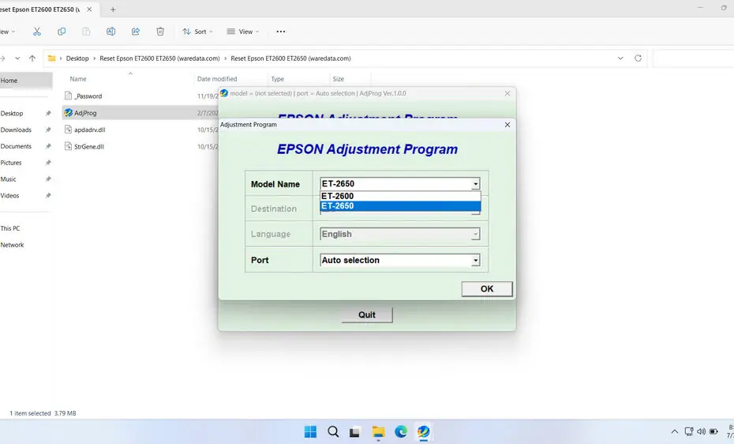Click the pin icon next to Documents

pos(47,146)
